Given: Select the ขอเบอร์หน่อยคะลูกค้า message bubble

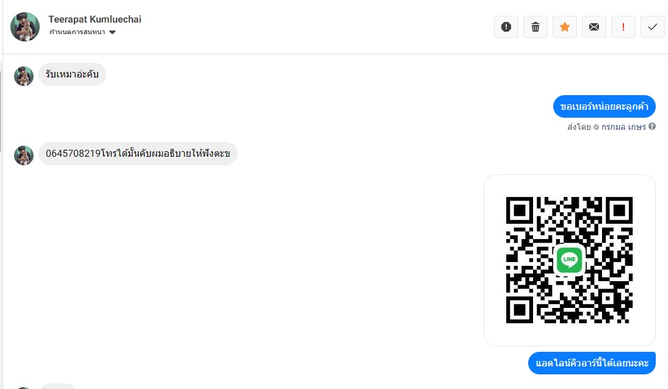Looking at the screenshot, I should pos(604,107).
